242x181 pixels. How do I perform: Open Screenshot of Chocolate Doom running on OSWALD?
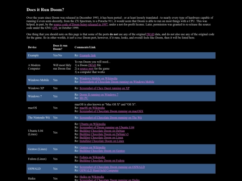tap(112, 167)
